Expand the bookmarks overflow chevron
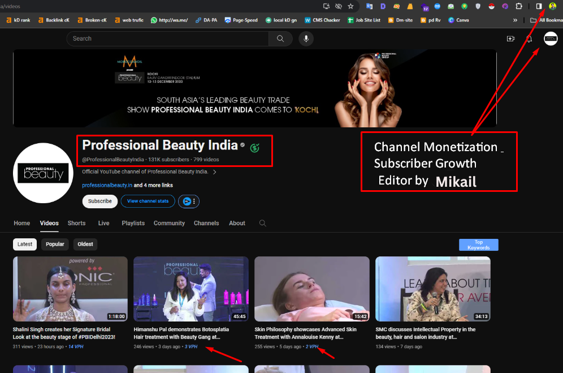Screen dimensions: 563x373 [515, 20]
